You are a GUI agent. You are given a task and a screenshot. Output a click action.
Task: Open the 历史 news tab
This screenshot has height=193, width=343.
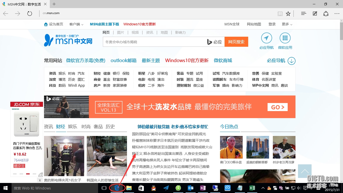coord(110,127)
